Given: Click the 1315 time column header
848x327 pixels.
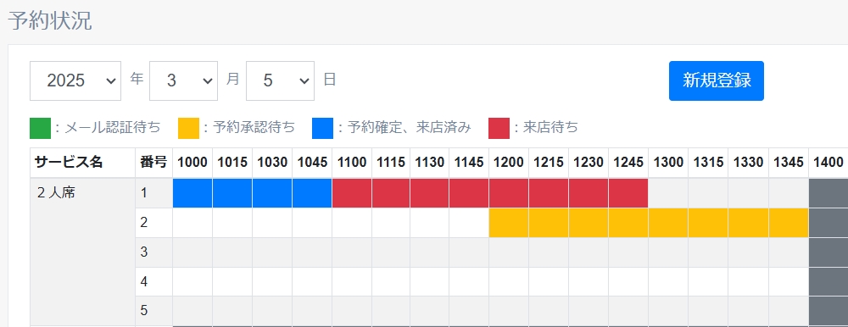Looking at the screenshot, I should (708, 162).
